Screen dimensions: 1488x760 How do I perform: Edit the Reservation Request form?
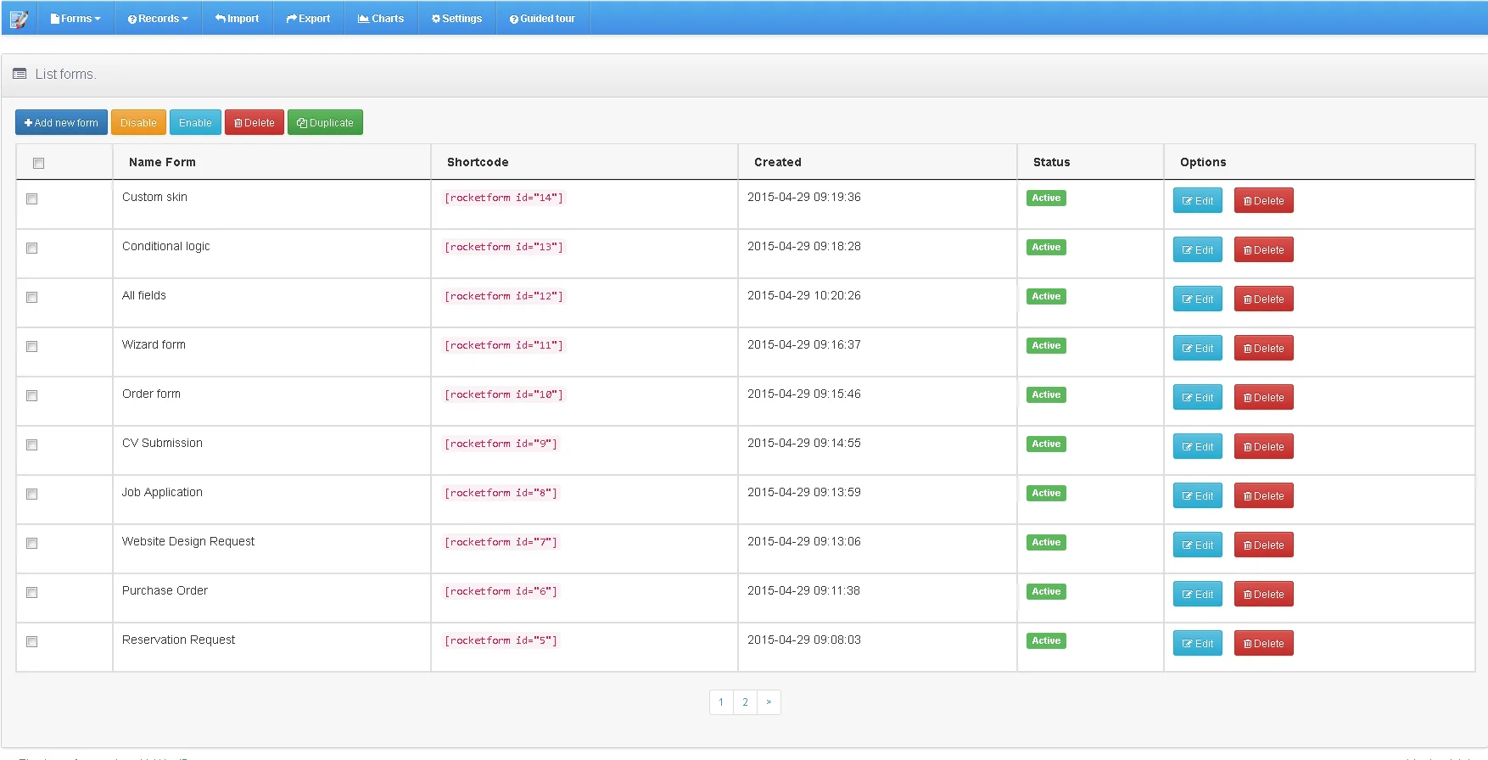point(1198,643)
